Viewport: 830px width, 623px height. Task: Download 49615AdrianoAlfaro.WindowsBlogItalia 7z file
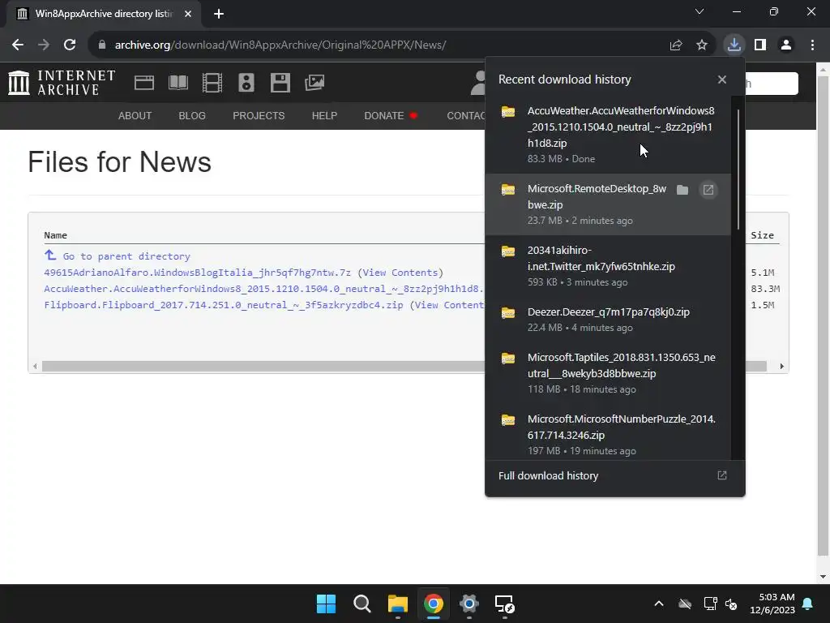coord(198,273)
